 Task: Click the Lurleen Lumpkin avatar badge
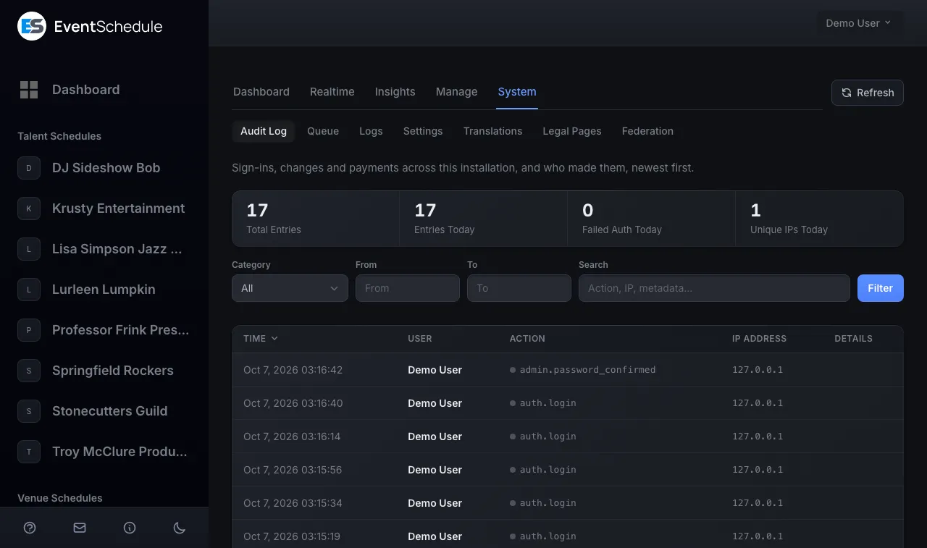tap(29, 290)
